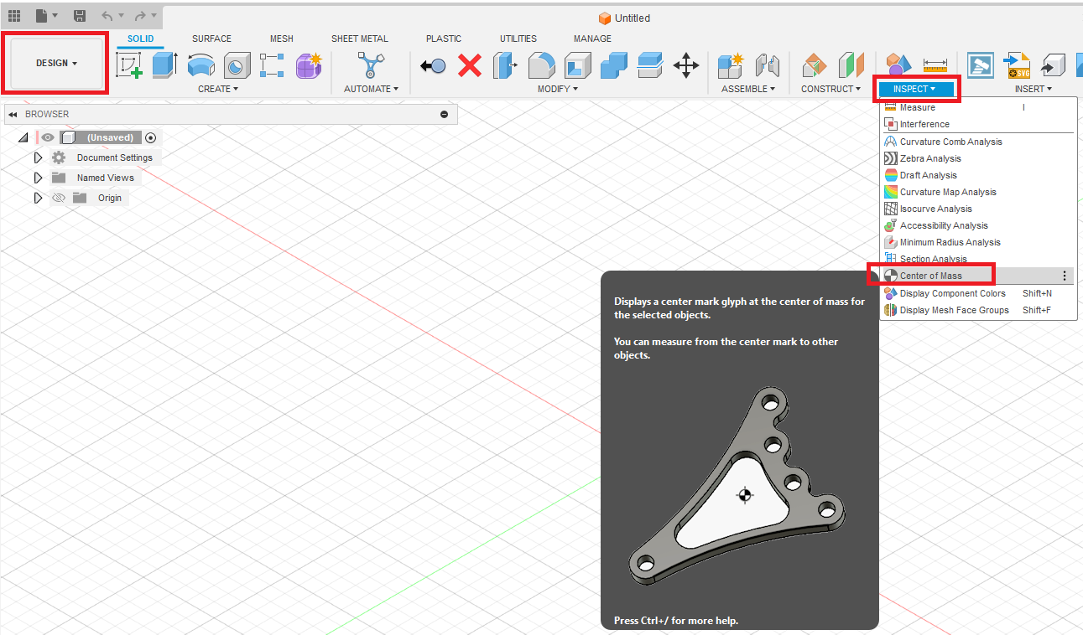
Task: Select the Move/Copy tool icon
Action: pos(686,65)
